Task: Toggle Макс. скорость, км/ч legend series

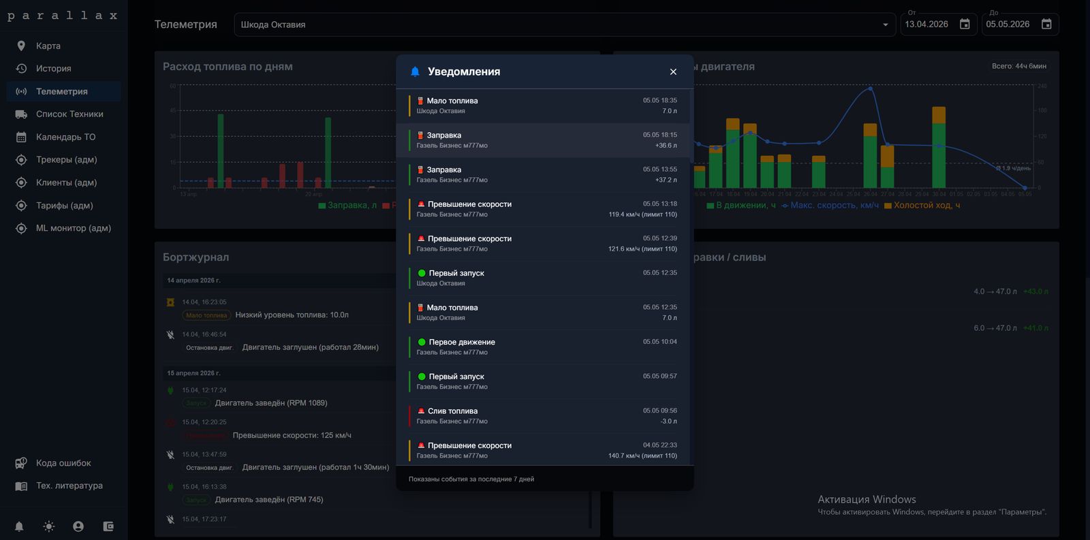Action: pyautogui.click(x=830, y=205)
